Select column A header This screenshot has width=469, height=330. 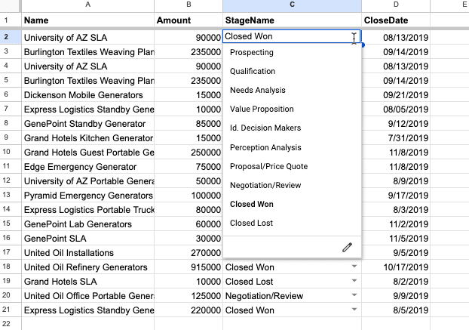click(87, 5)
